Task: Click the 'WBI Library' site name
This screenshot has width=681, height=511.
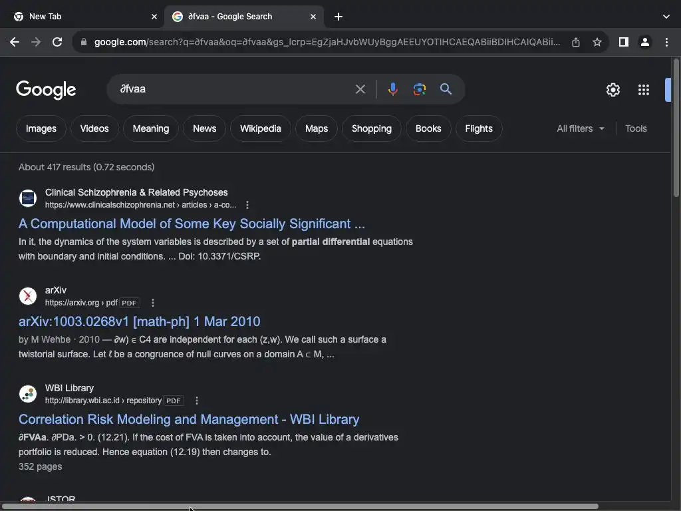Action: (69, 388)
